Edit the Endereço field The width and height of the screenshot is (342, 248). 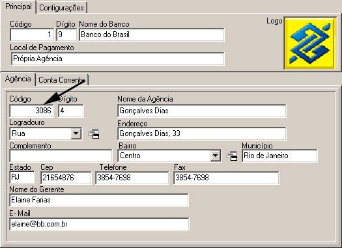(202, 133)
